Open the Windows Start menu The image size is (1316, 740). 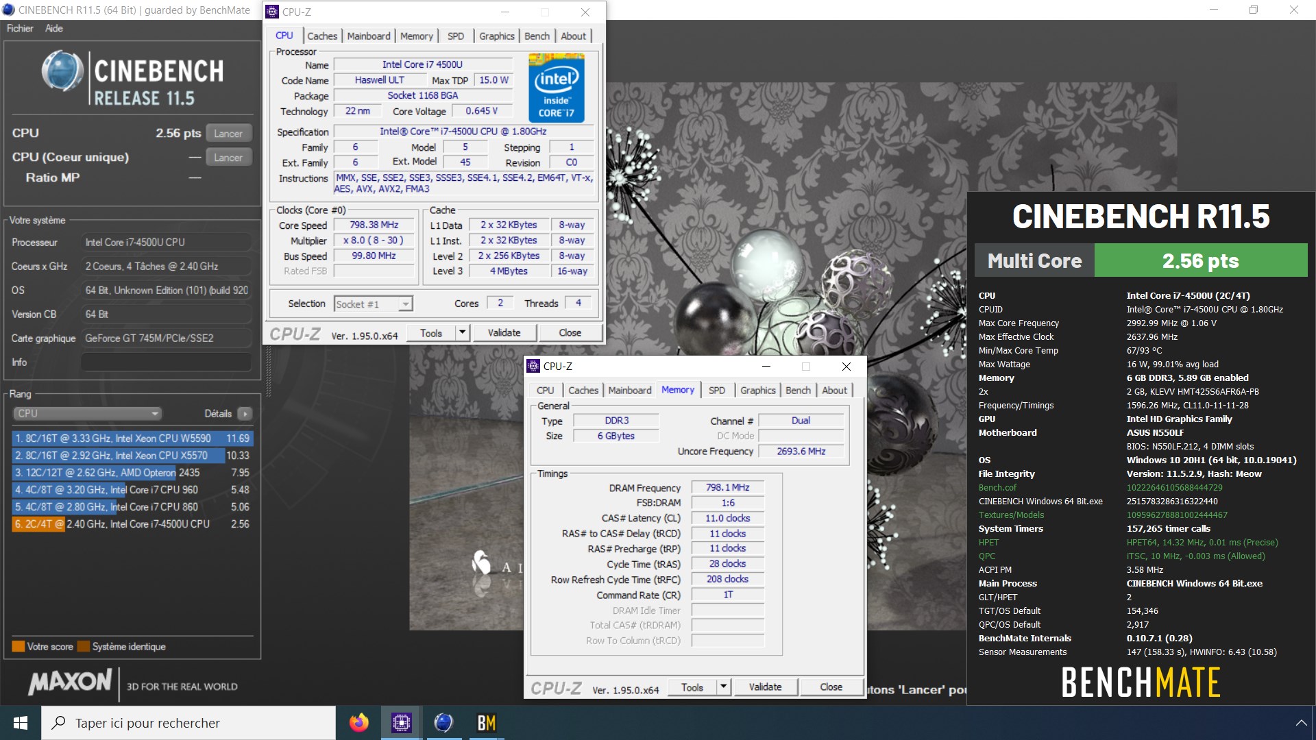(21, 723)
